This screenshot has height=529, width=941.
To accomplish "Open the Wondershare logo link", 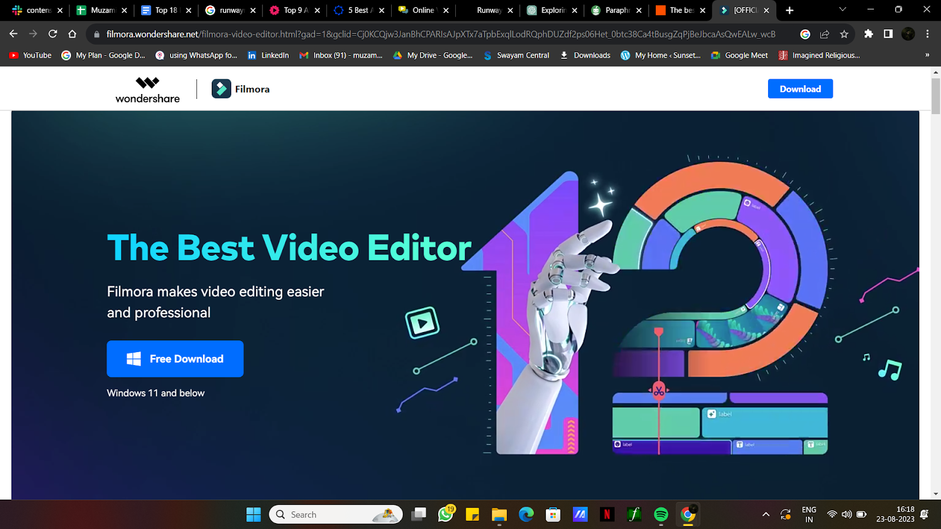I will (148, 90).
